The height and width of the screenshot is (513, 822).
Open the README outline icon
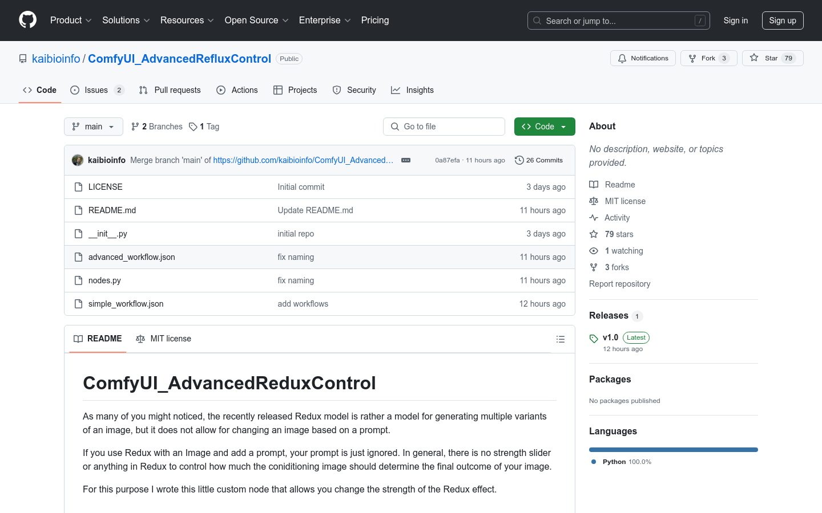tap(561, 339)
